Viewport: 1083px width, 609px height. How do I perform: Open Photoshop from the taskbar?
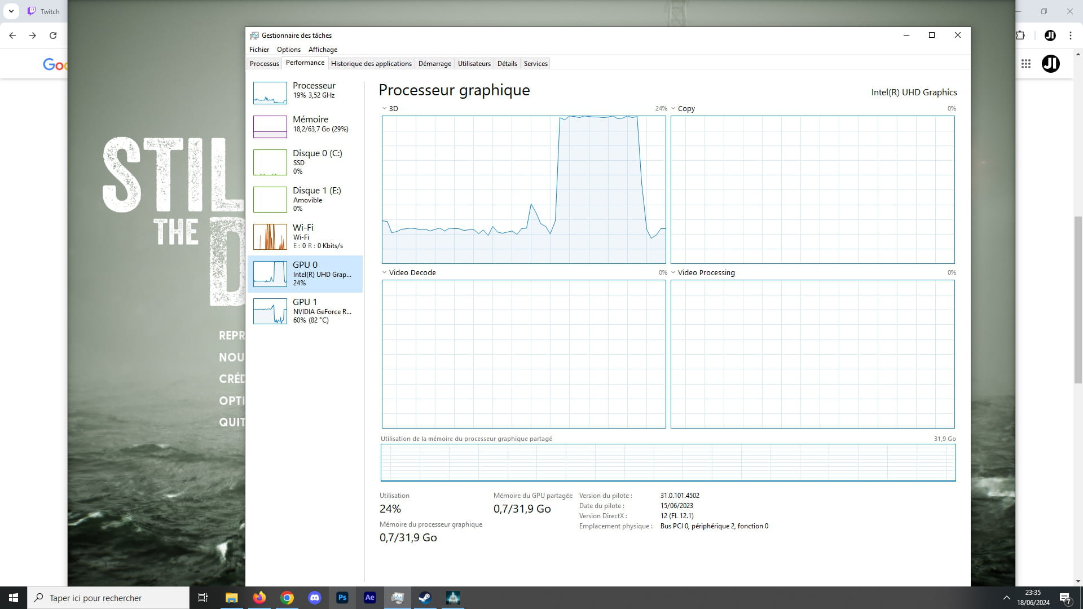click(x=342, y=598)
